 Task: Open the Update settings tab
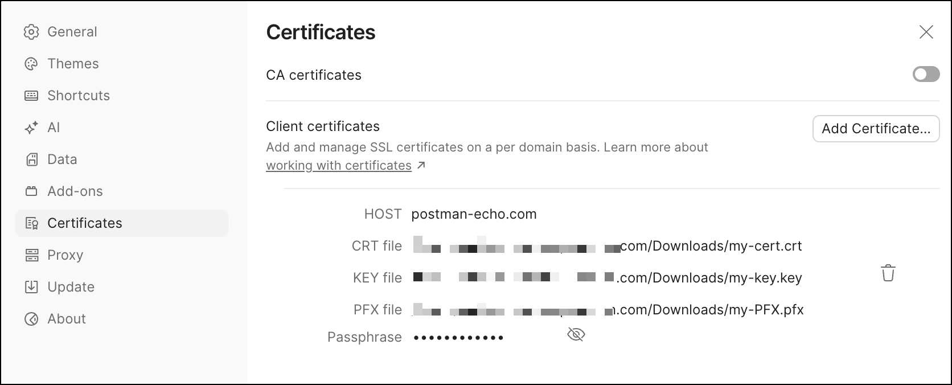[71, 287]
